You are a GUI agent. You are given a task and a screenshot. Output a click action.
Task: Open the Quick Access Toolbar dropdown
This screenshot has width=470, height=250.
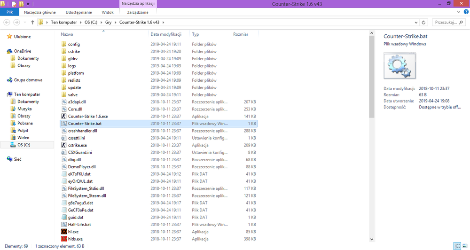[x=28, y=4]
